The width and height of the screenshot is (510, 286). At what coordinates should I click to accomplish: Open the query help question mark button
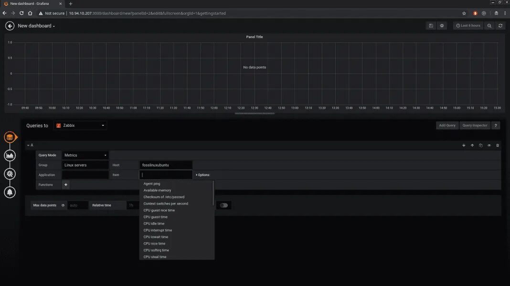(x=496, y=125)
